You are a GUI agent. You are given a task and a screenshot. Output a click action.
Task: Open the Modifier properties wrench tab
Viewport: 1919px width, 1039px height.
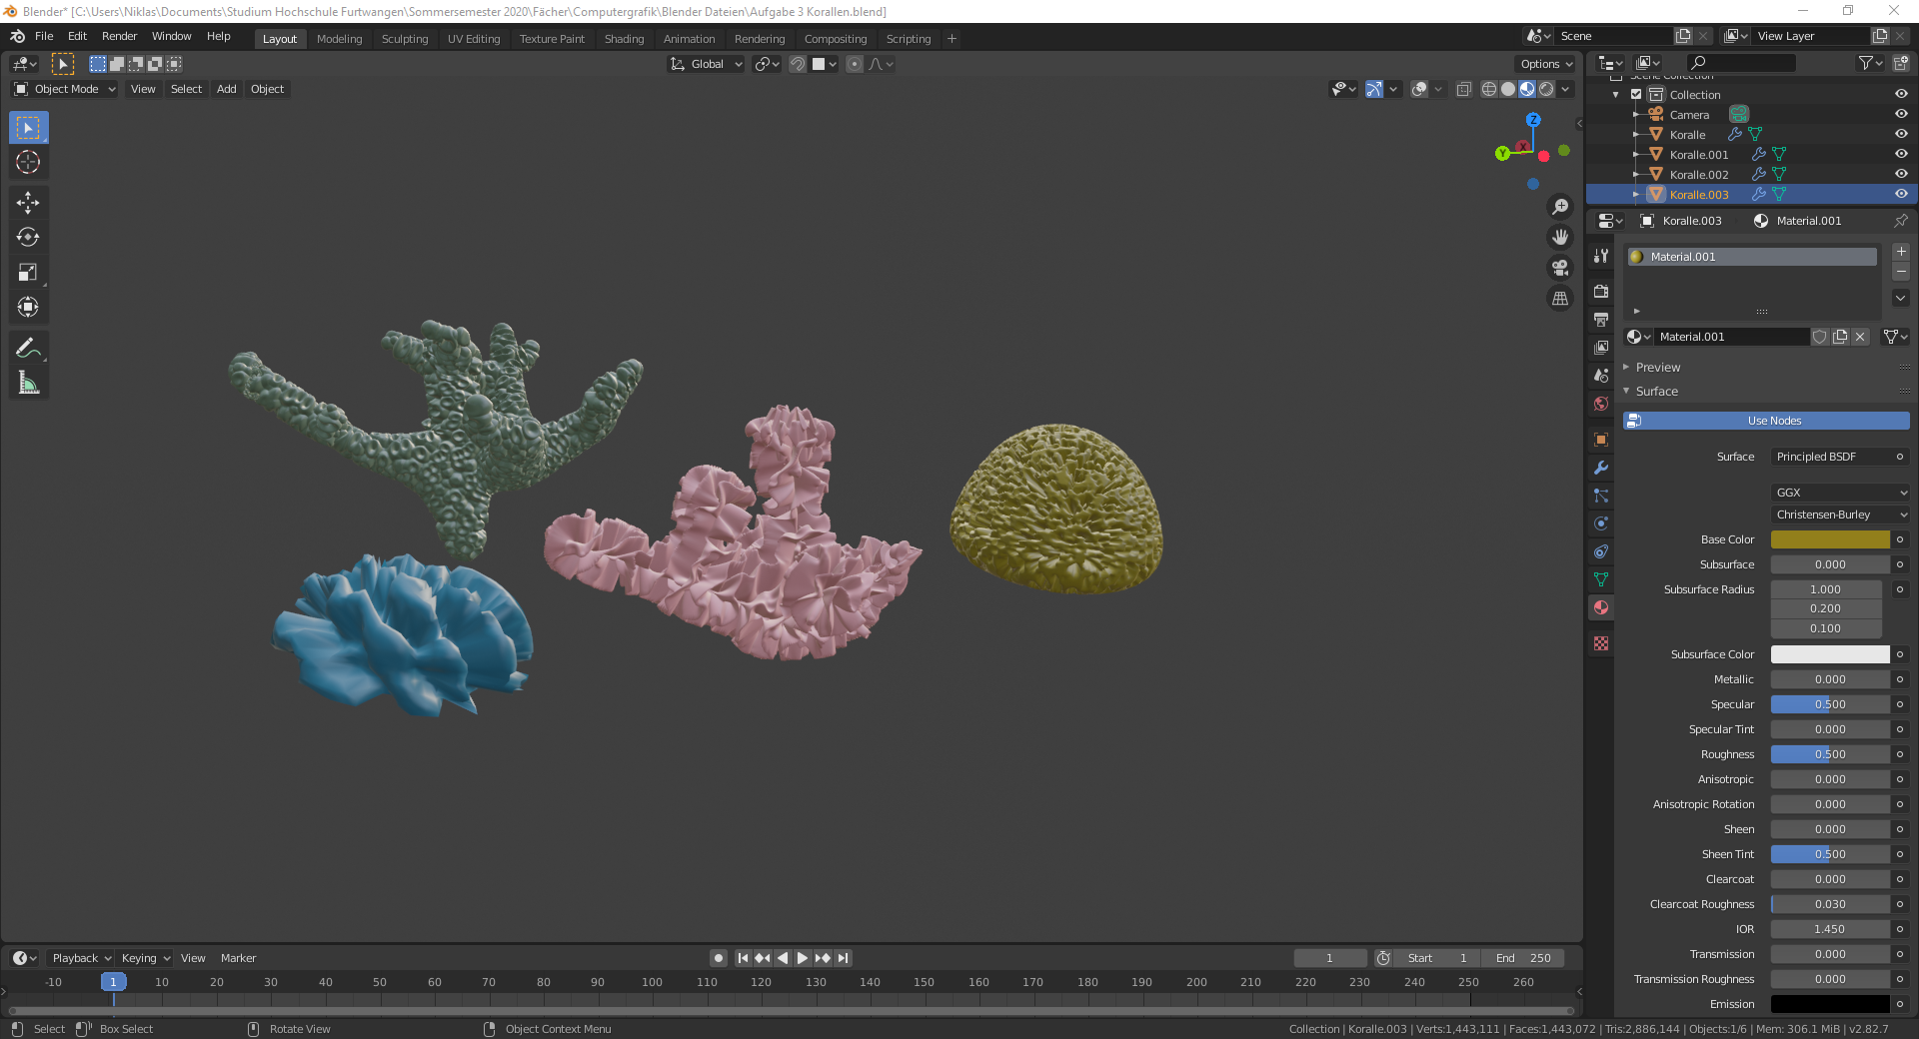click(1601, 468)
